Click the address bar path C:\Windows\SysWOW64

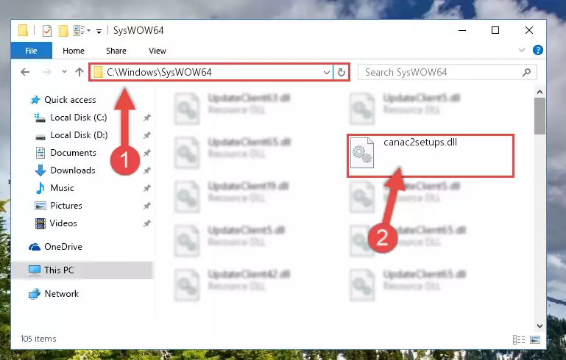tap(159, 73)
